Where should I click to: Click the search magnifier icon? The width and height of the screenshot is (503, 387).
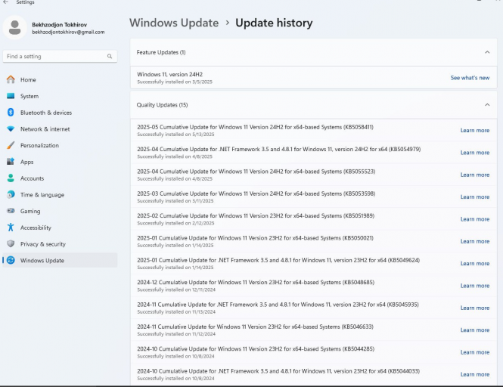point(110,56)
